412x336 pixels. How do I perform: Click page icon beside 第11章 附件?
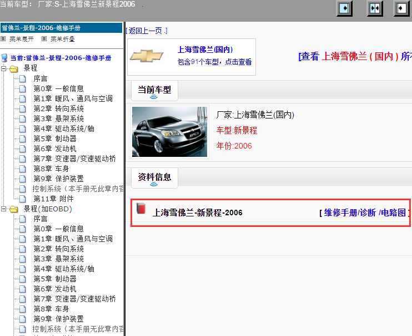pyautogui.click(x=23, y=199)
